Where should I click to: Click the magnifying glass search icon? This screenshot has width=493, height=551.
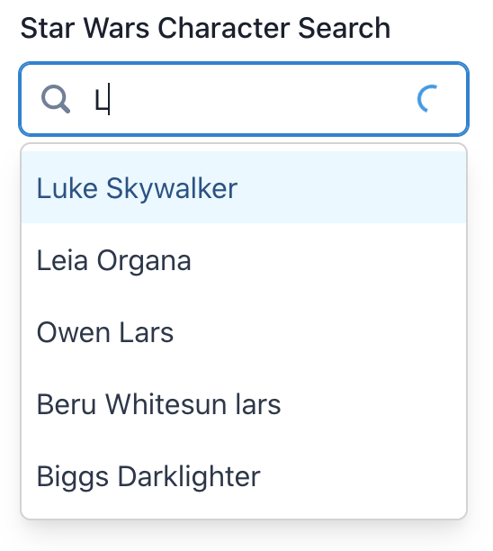pyautogui.click(x=56, y=99)
